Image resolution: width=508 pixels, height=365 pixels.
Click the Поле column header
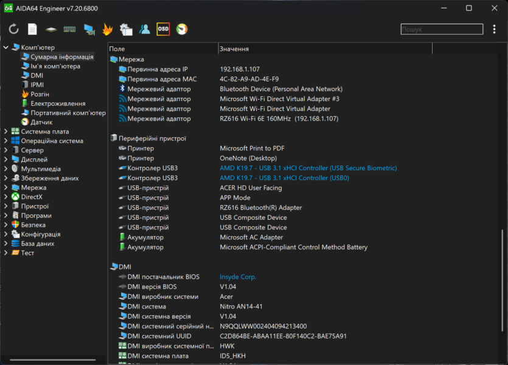tap(163, 49)
